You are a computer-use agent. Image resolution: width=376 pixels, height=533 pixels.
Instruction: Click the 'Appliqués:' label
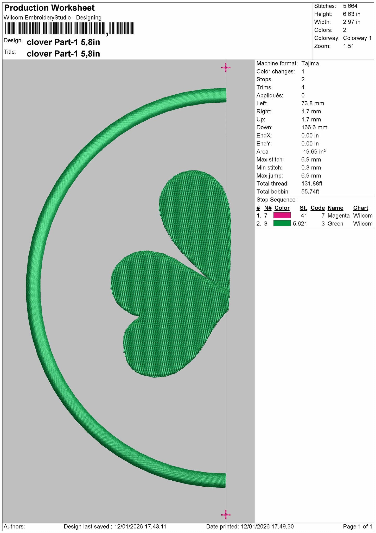[x=270, y=95]
